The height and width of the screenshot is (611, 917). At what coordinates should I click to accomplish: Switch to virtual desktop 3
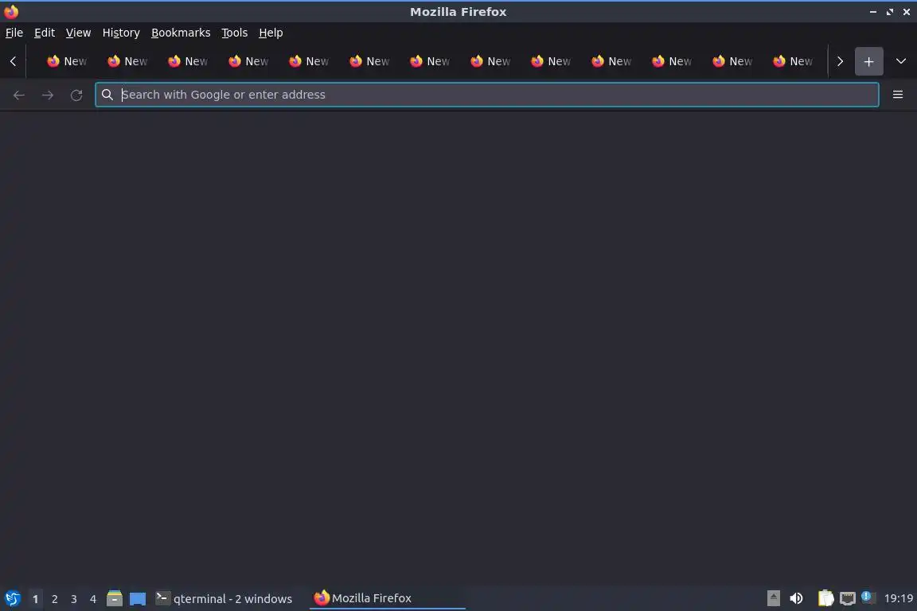(x=74, y=599)
